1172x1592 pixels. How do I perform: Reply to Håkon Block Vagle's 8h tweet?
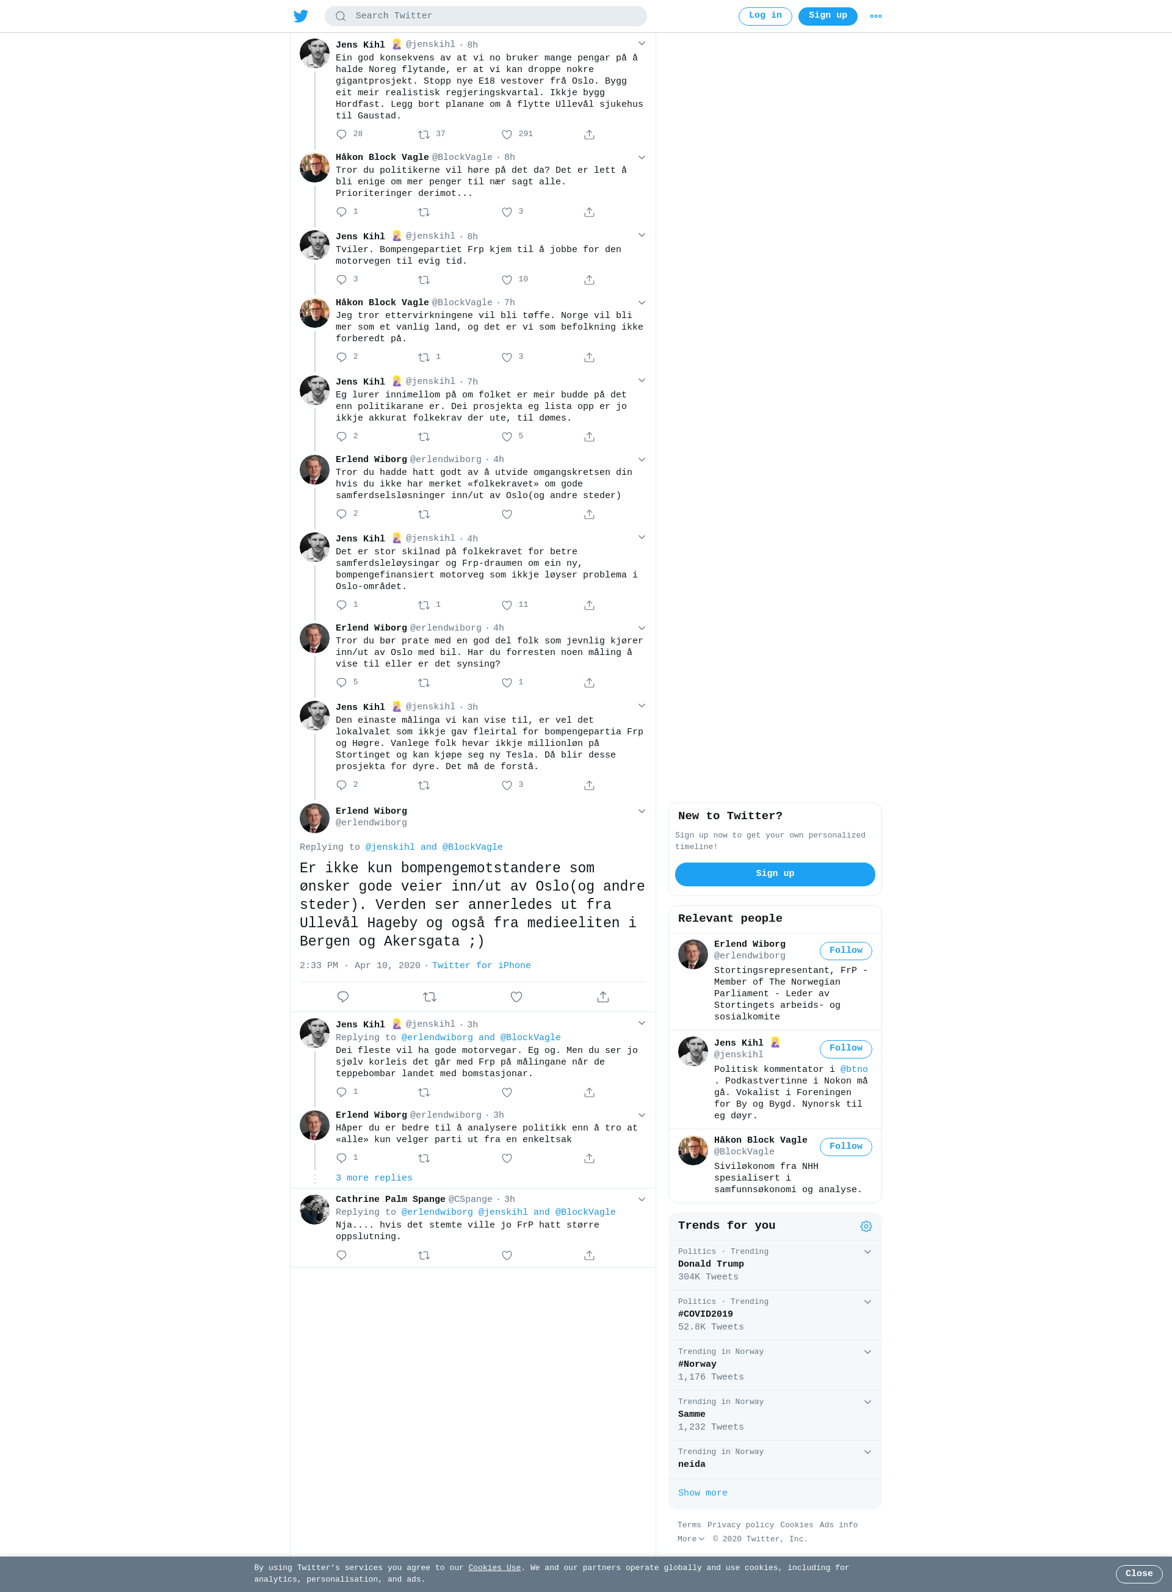(341, 212)
